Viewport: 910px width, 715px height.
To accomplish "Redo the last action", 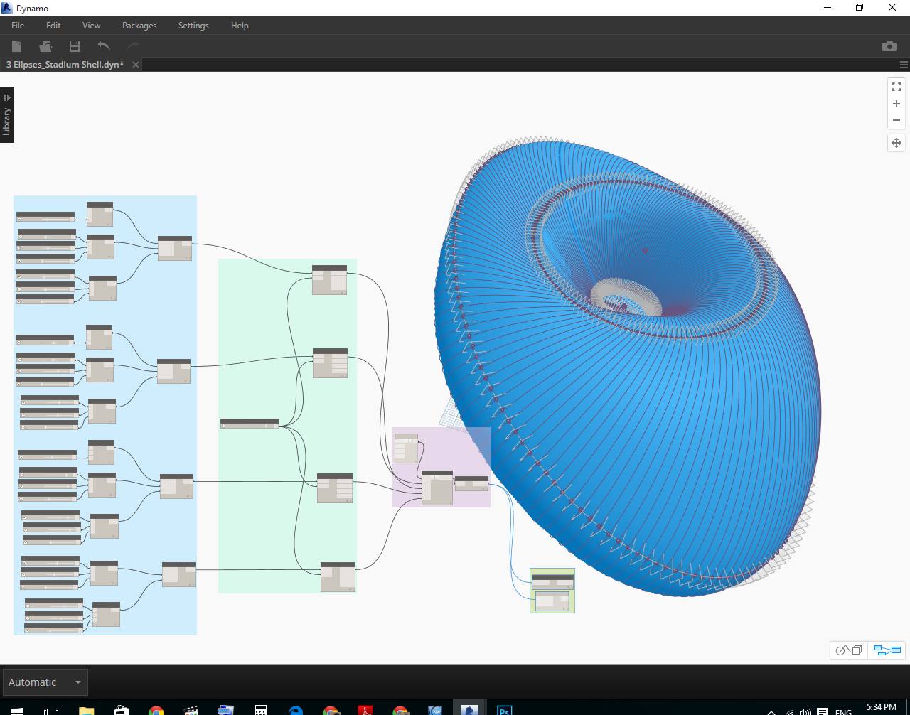I will tap(132, 45).
